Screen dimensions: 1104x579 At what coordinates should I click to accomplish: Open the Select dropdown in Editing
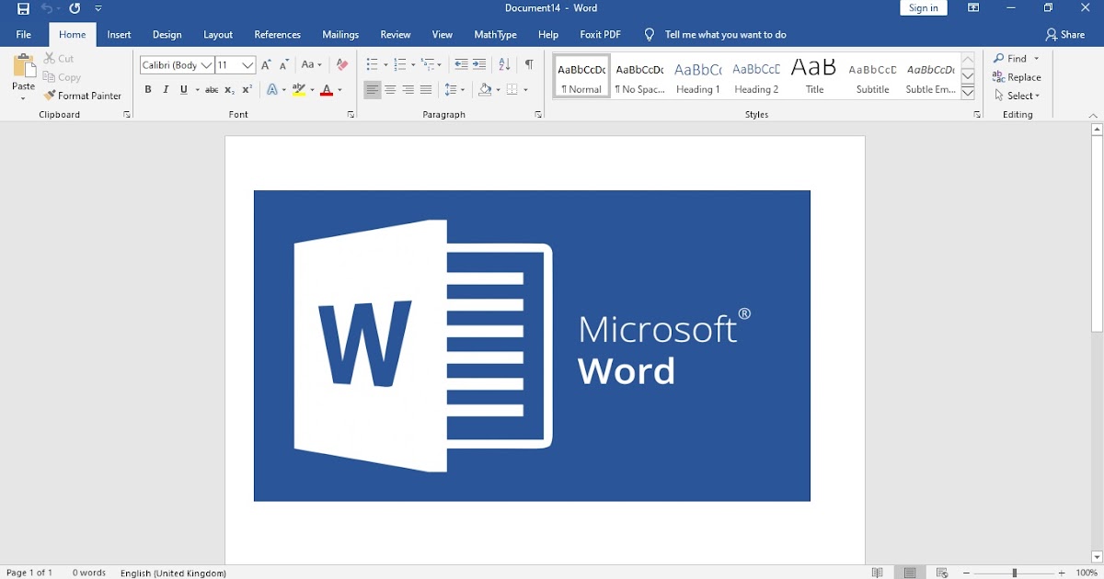point(1018,96)
